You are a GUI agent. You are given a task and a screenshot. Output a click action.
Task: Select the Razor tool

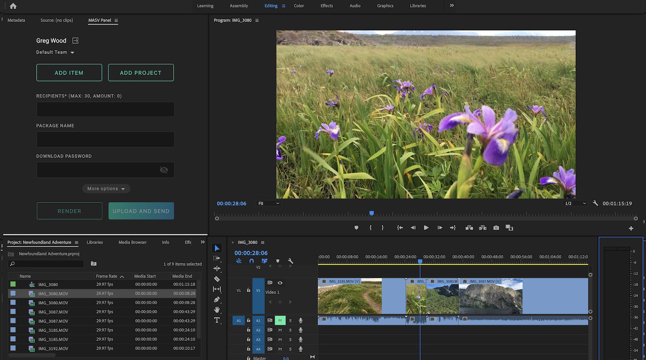pyautogui.click(x=217, y=279)
